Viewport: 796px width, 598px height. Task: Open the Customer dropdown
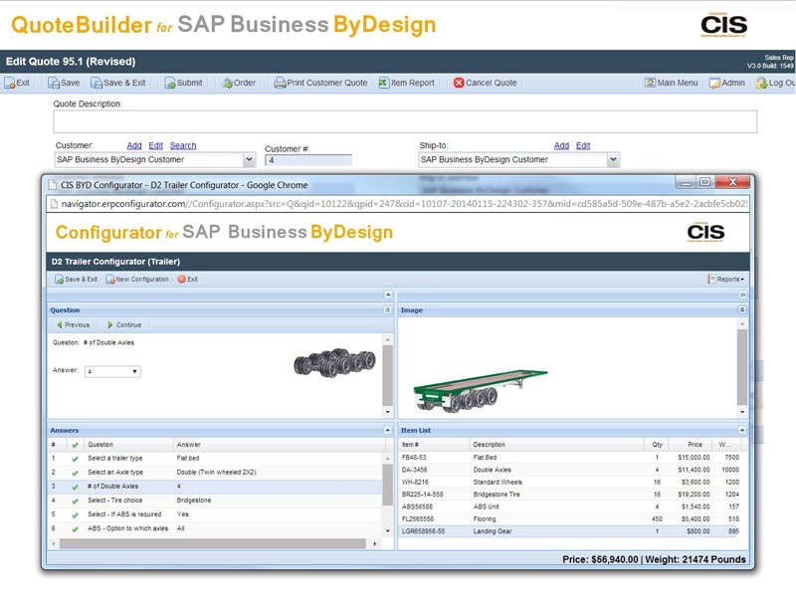[x=250, y=159]
